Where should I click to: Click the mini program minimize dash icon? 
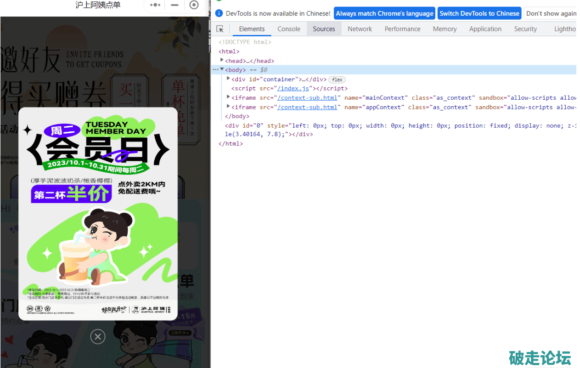click(175, 5)
